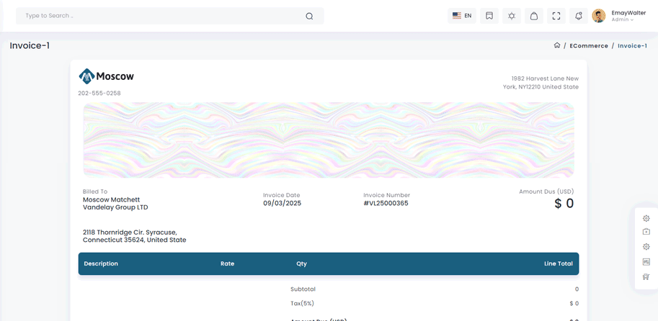Toggle light/dark theme with the sun icon
This screenshot has height=321, width=658.
point(512,16)
